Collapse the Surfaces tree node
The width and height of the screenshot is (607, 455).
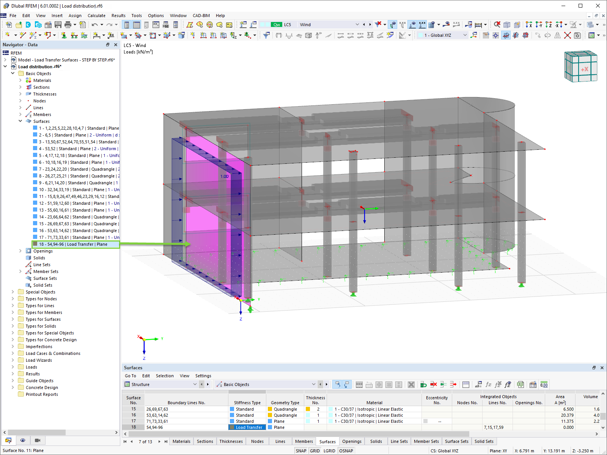tap(20, 121)
